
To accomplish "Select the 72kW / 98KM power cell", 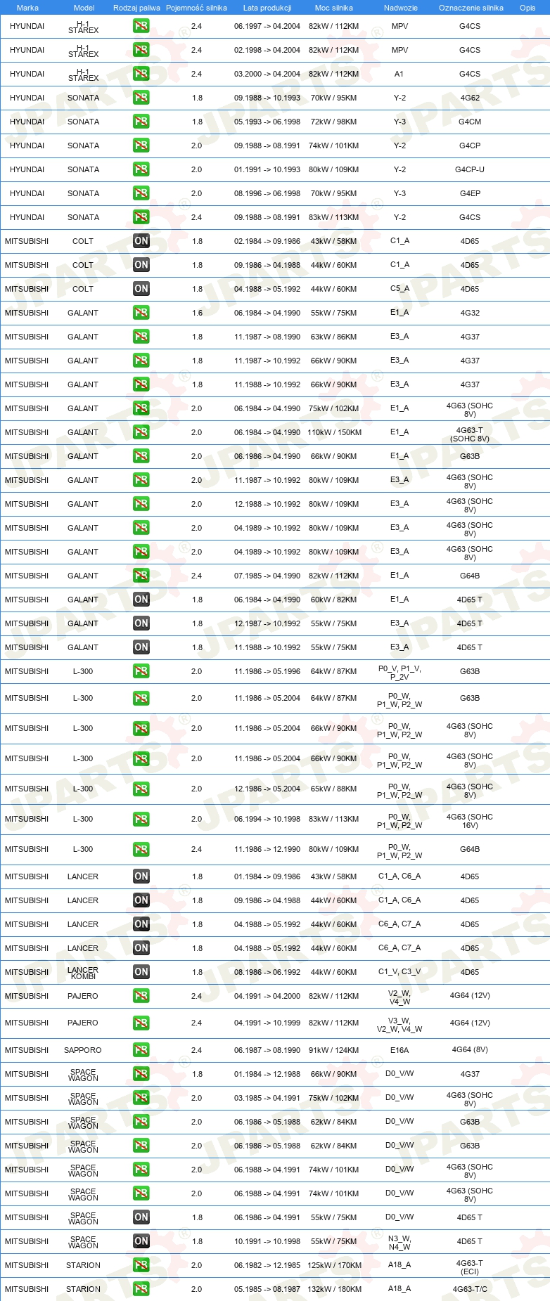I will [334, 122].
